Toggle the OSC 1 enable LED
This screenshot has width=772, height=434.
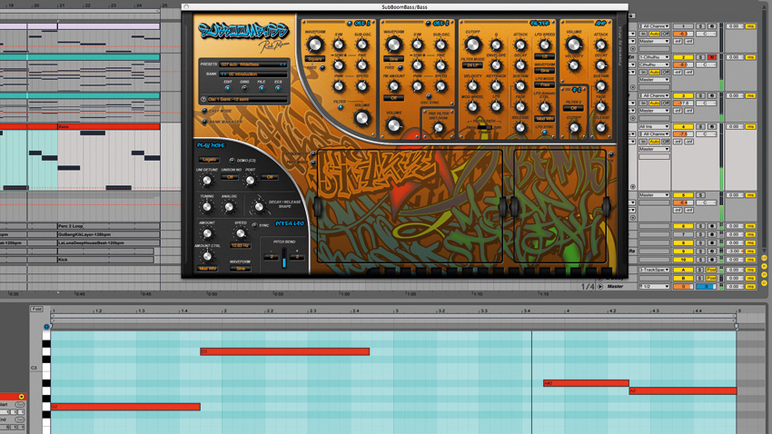pyautogui.click(x=349, y=24)
